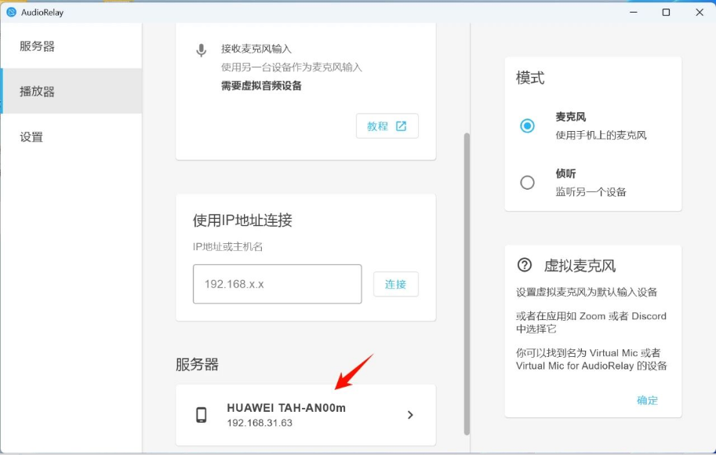The image size is (716, 455).
Task: Click the 虚拟麦克风 card heading
Action: click(580, 265)
